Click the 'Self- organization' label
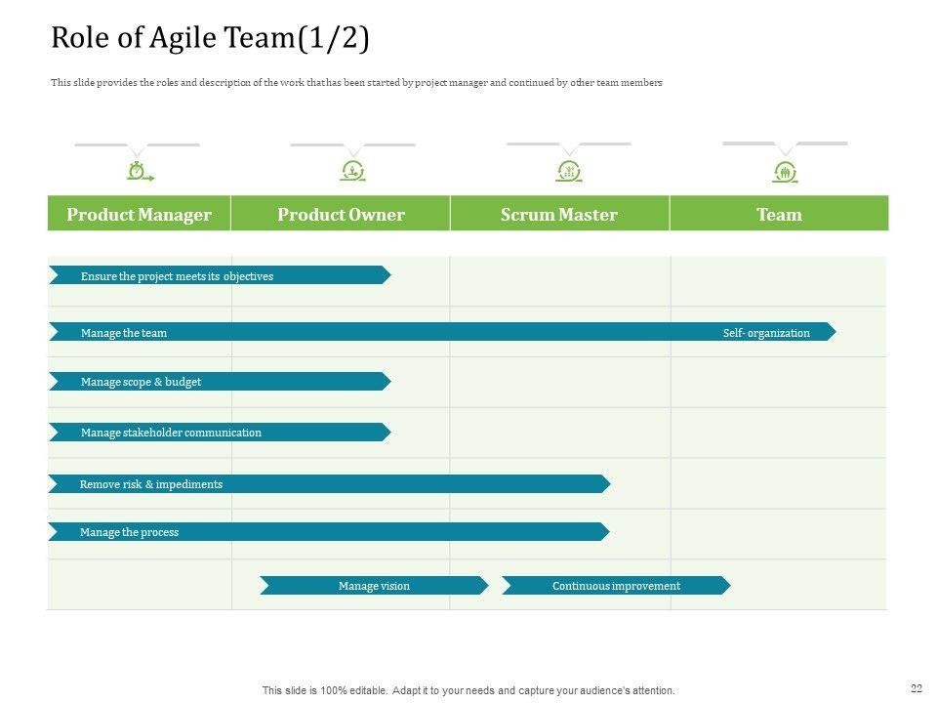The height and width of the screenshot is (703, 937). click(766, 333)
